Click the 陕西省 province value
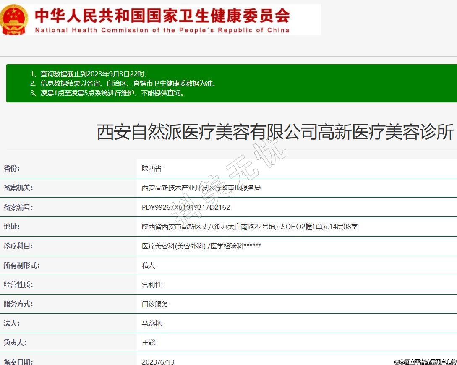 [x=151, y=169]
